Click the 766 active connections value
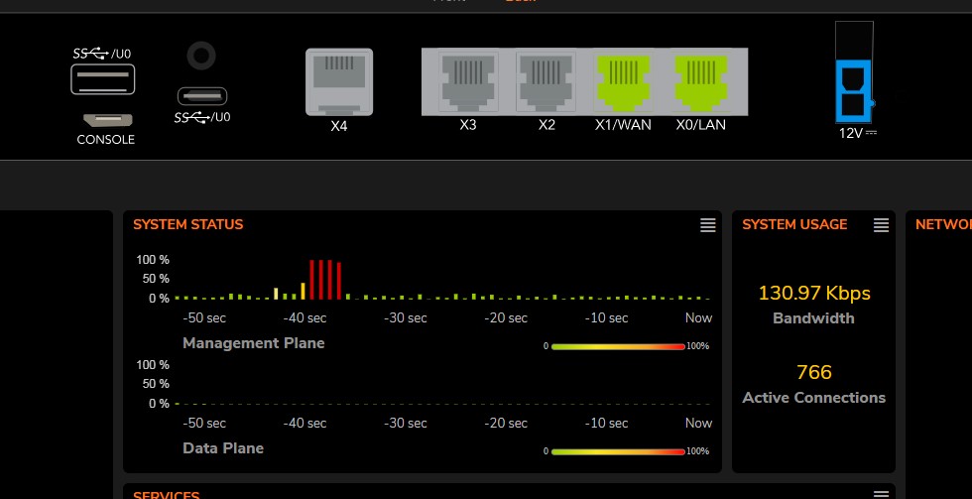Image resolution: width=972 pixels, height=499 pixels. (x=814, y=372)
